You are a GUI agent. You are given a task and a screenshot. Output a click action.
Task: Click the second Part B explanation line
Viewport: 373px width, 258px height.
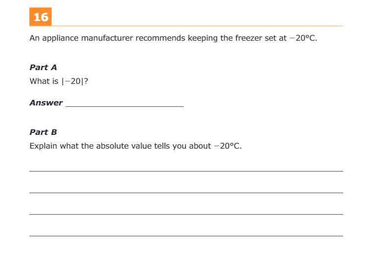186,193
